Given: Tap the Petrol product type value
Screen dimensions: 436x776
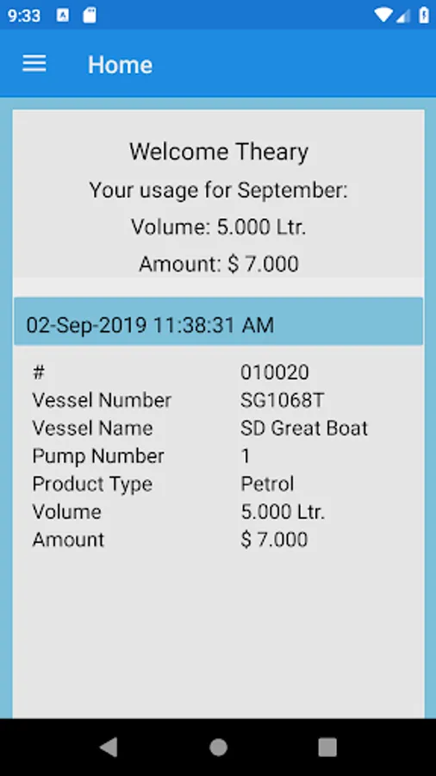Looking at the screenshot, I should (267, 484).
